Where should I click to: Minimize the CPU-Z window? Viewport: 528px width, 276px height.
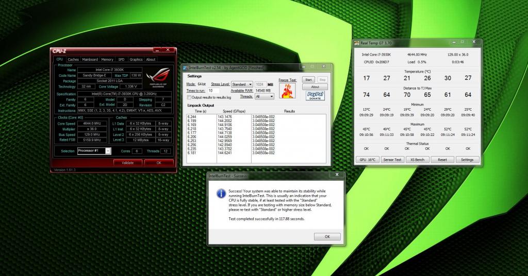pos(157,50)
